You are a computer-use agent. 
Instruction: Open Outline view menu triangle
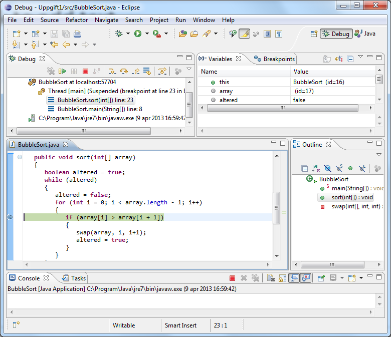(379, 154)
